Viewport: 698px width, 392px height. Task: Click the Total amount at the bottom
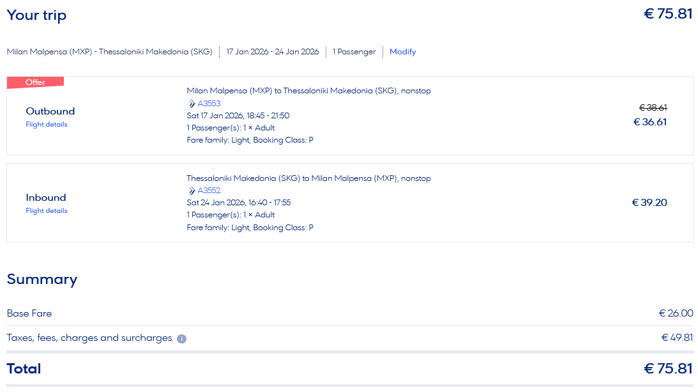coord(668,369)
